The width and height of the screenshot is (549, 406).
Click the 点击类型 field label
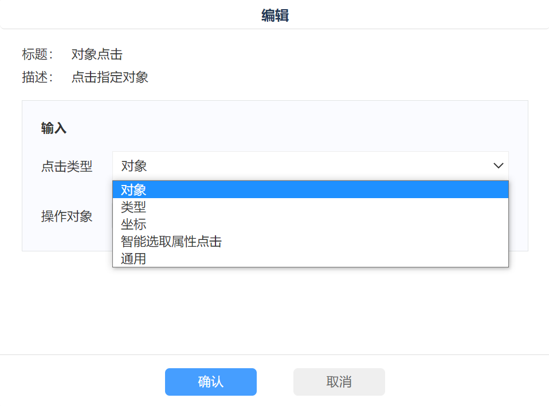(x=66, y=167)
